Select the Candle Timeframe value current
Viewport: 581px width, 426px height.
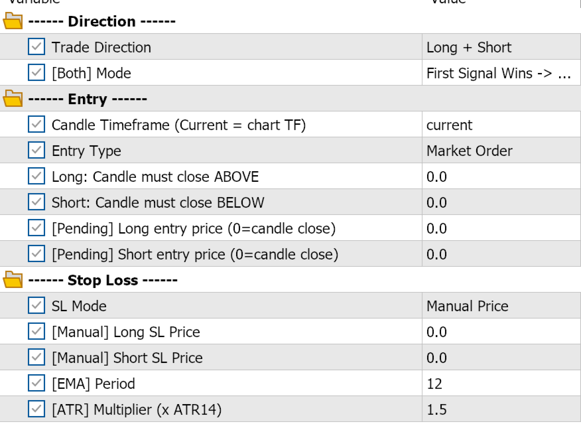tap(500, 125)
